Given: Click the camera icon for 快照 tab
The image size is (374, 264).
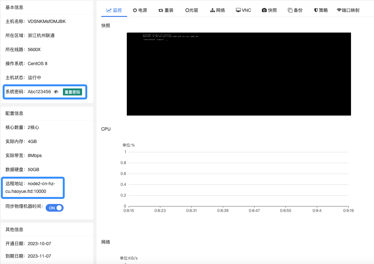Looking at the screenshot, I should pyautogui.click(x=264, y=10).
